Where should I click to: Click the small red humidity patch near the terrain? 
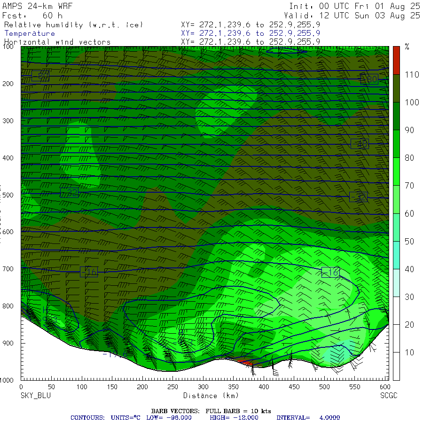pyautogui.click(x=244, y=361)
